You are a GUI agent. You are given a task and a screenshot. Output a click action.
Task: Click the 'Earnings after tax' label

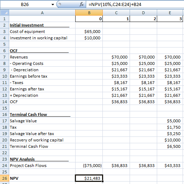coord(27,89)
